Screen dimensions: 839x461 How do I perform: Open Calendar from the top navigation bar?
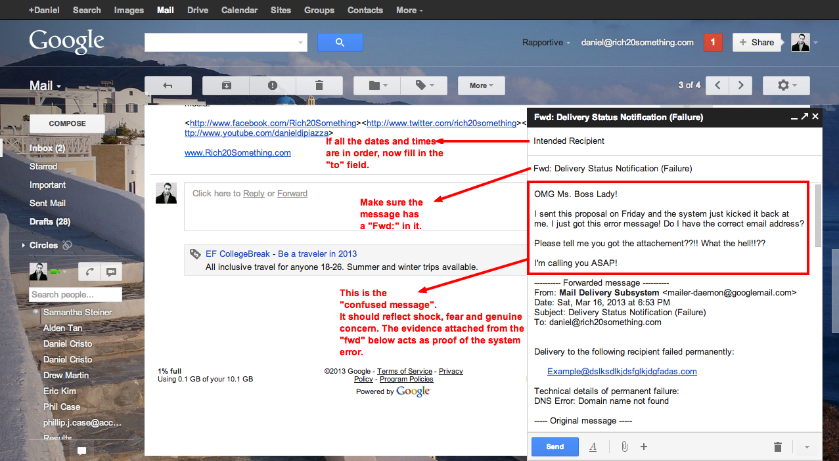click(x=239, y=10)
